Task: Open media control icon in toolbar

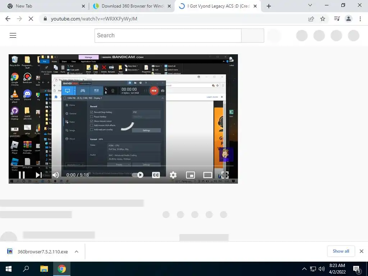Action: pos(337,19)
